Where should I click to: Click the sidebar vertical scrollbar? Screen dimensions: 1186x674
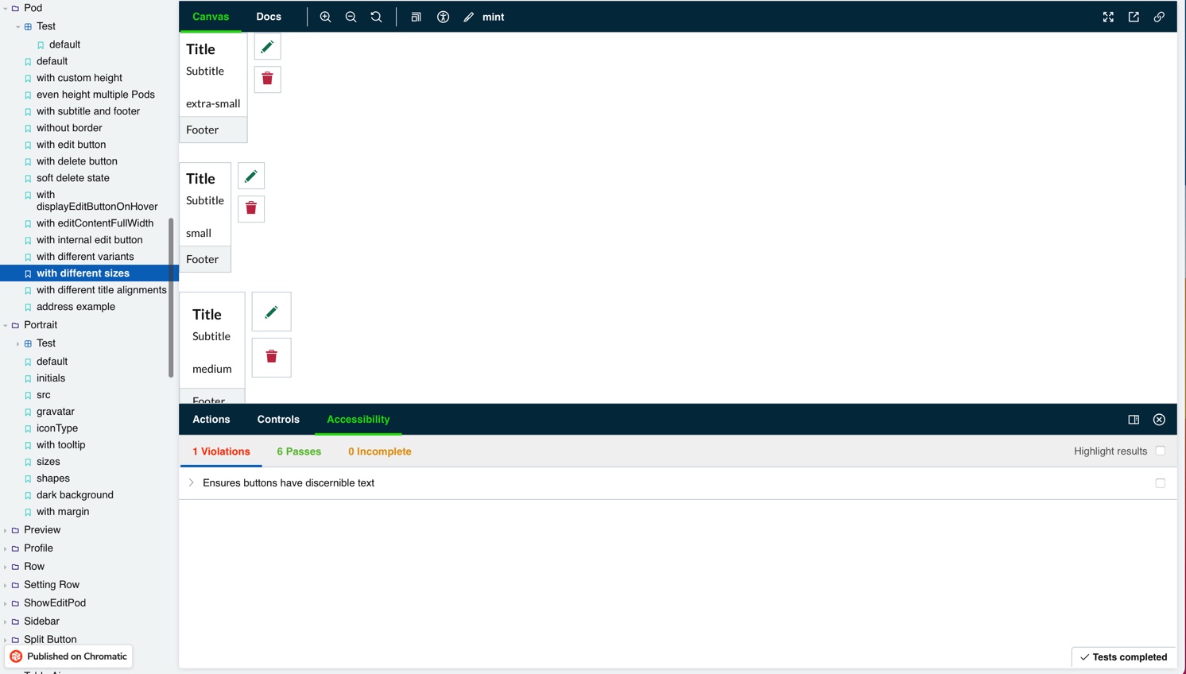coord(171,298)
